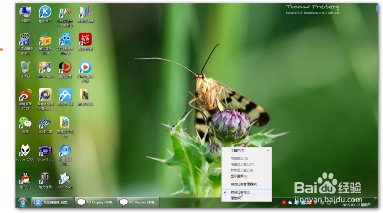Select the 新建文件夹 folder icon

point(85,97)
